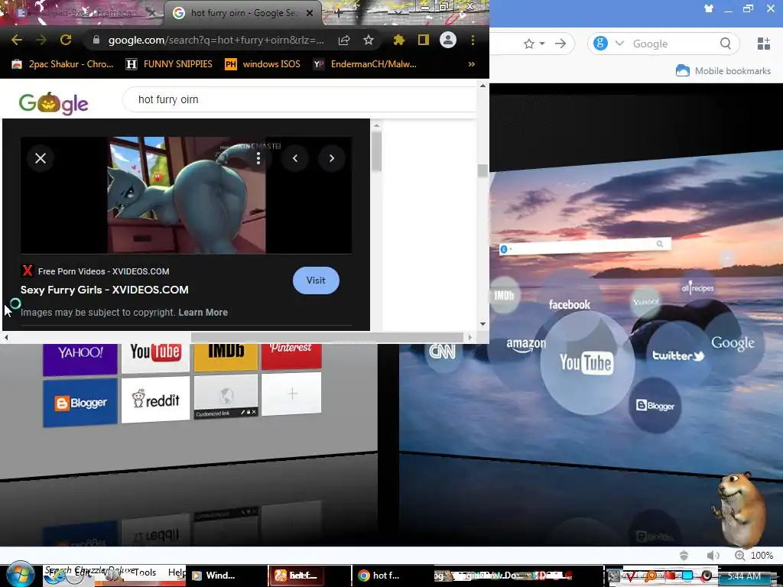Share this page from address bar
Image resolution: width=783 pixels, height=587 pixels.
coord(343,40)
